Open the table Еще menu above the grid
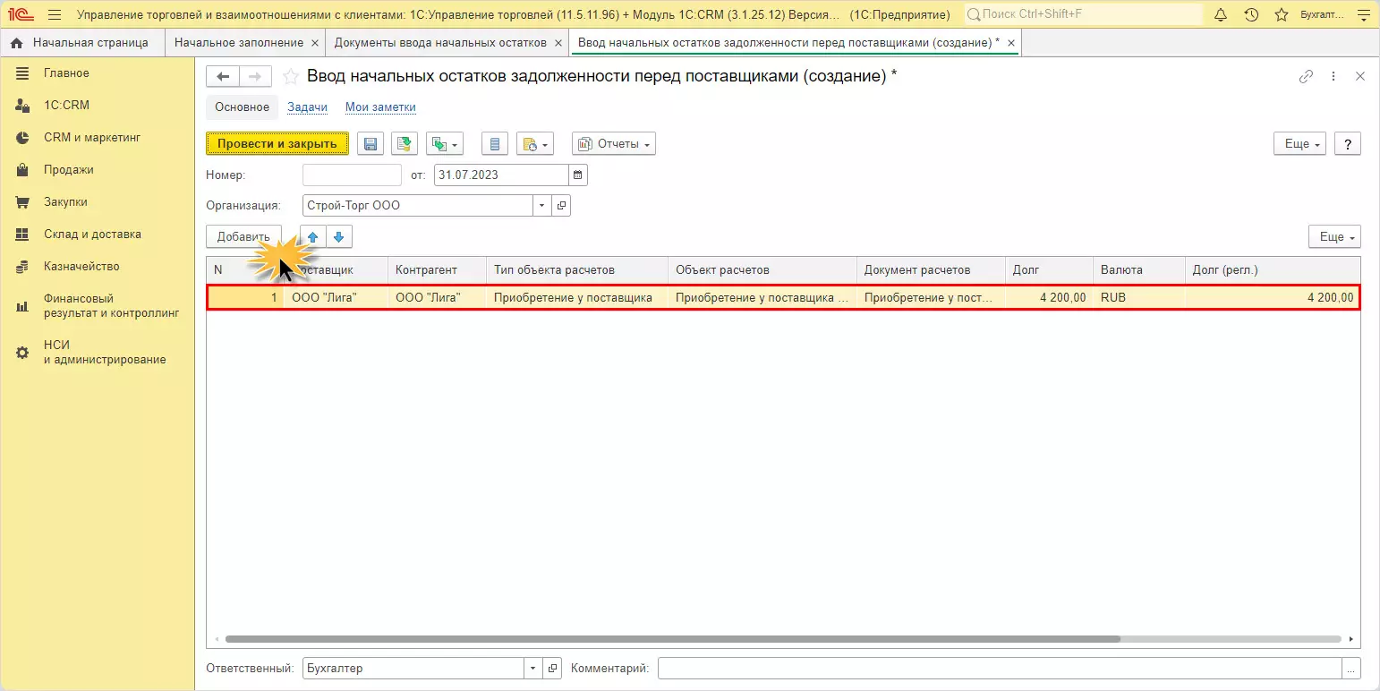Viewport: 1380px width, 691px height. click(x=1334, y=237)
